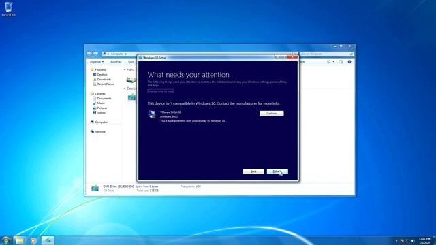Open Windows Explorer from the taskbar
Image resolution: width=436 pixels, height=245 pixels.
click(x=20, y=240)
